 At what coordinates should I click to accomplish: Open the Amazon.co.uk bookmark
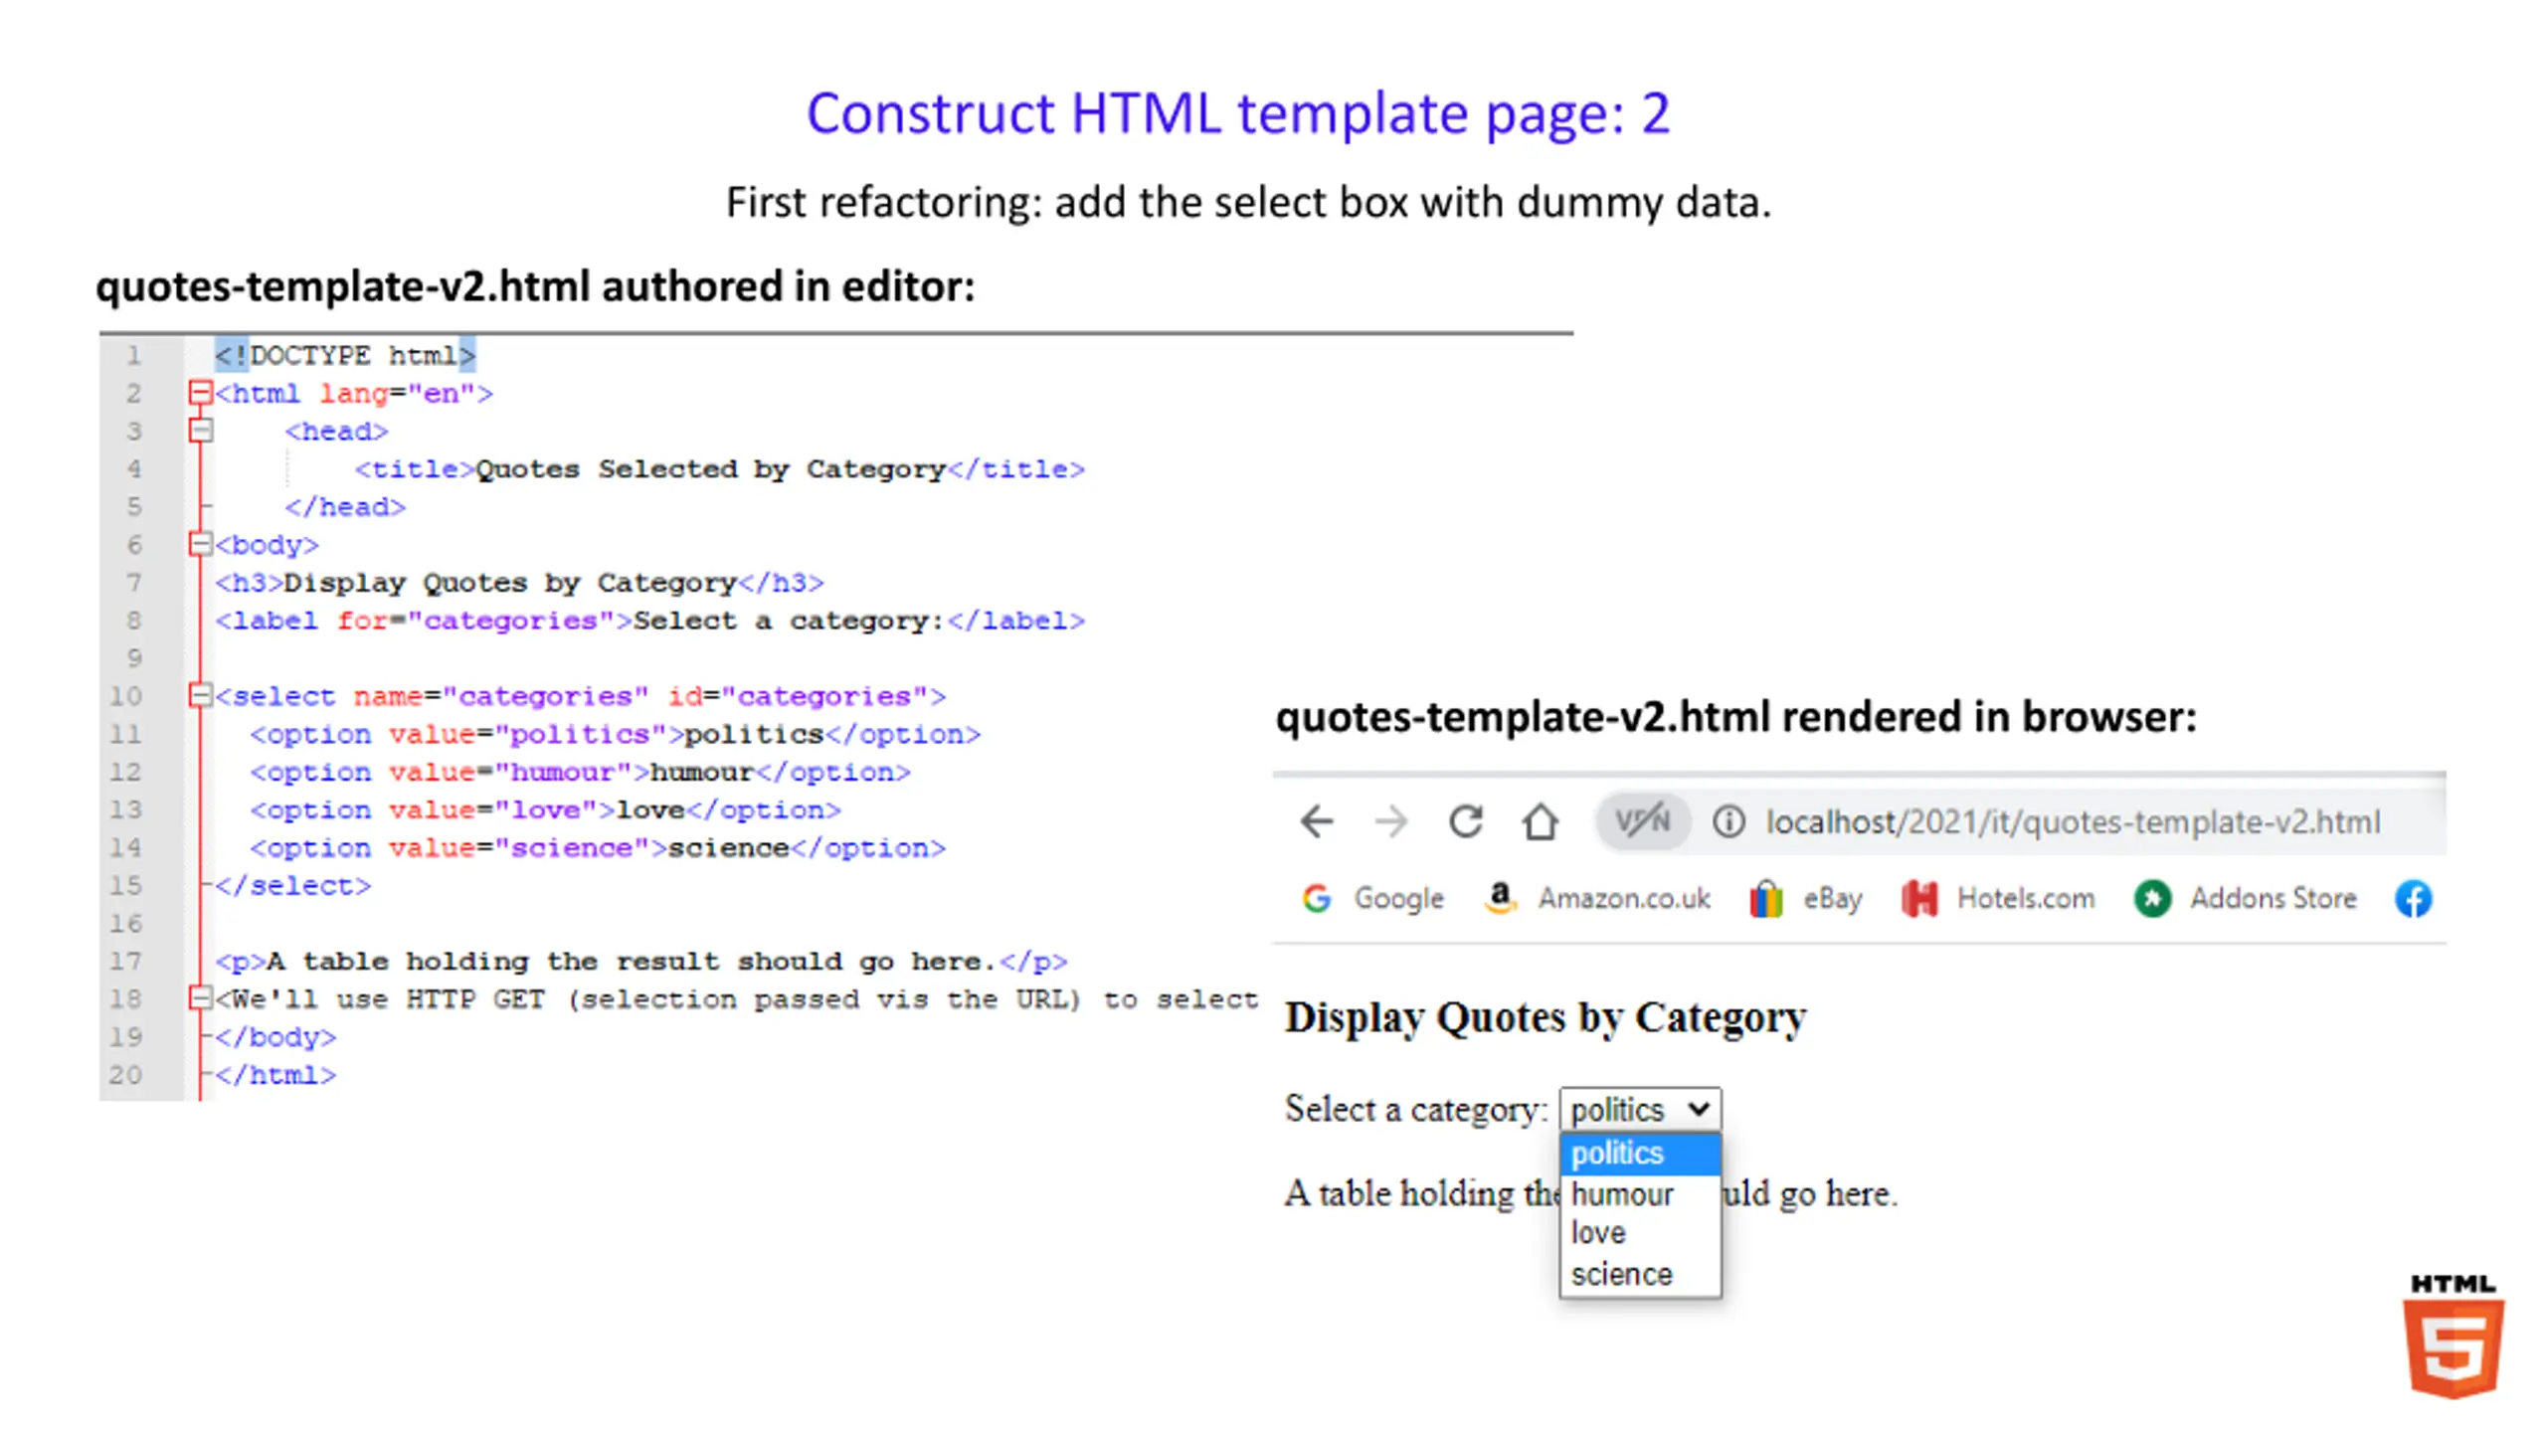[1598, 898]
